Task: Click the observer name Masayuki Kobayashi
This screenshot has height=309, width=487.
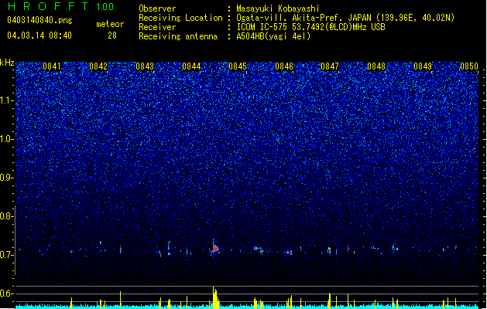Action: [x=278, y=8]
